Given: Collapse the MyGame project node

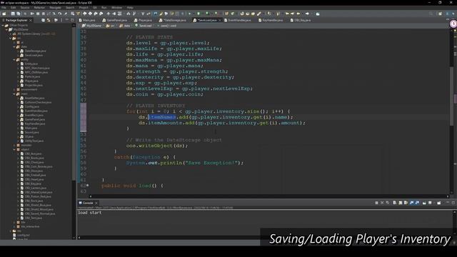Looking at the screenshot, I should click(6, 29).
